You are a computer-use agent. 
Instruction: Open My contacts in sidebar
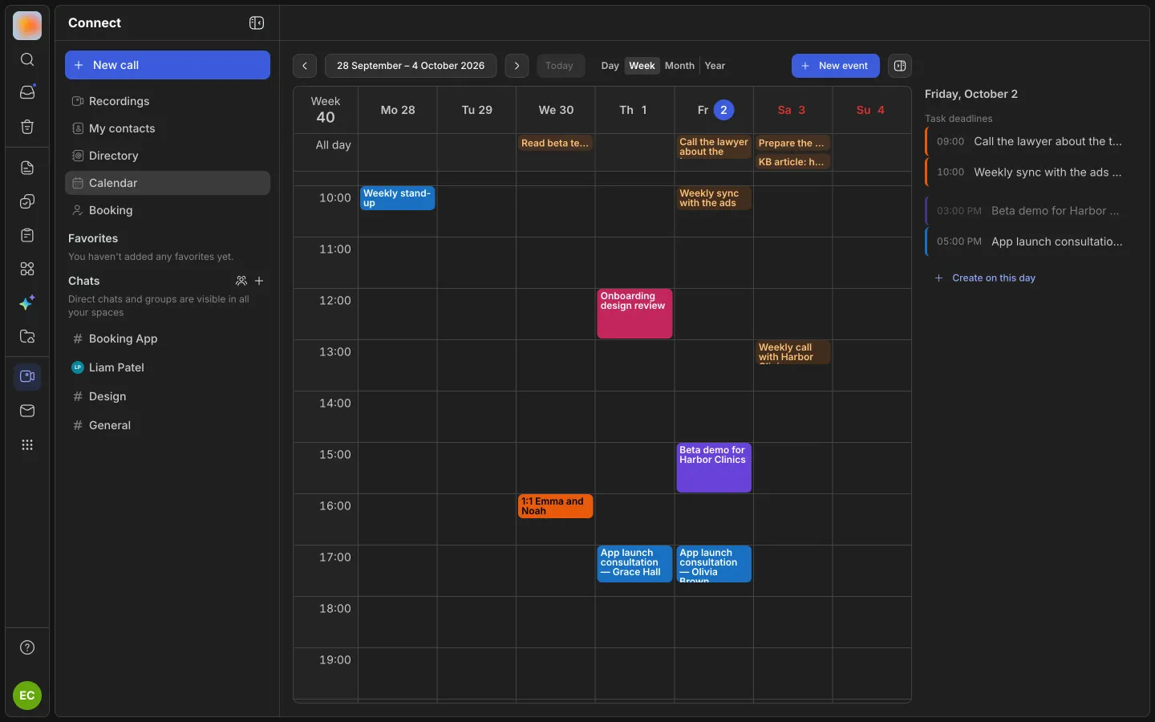pyautogui.click(x=168, y=128)
